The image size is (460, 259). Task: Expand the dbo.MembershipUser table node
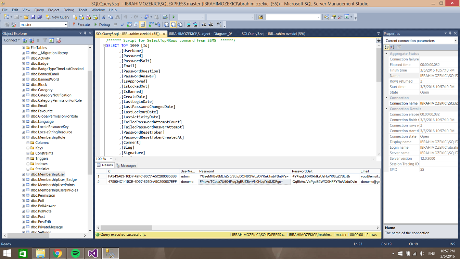(23, 174)
